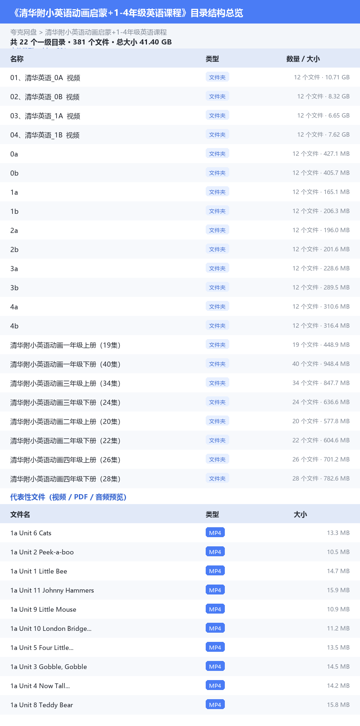
Task: Click size value 11.2 MB
Action: [x=338, y=628]
